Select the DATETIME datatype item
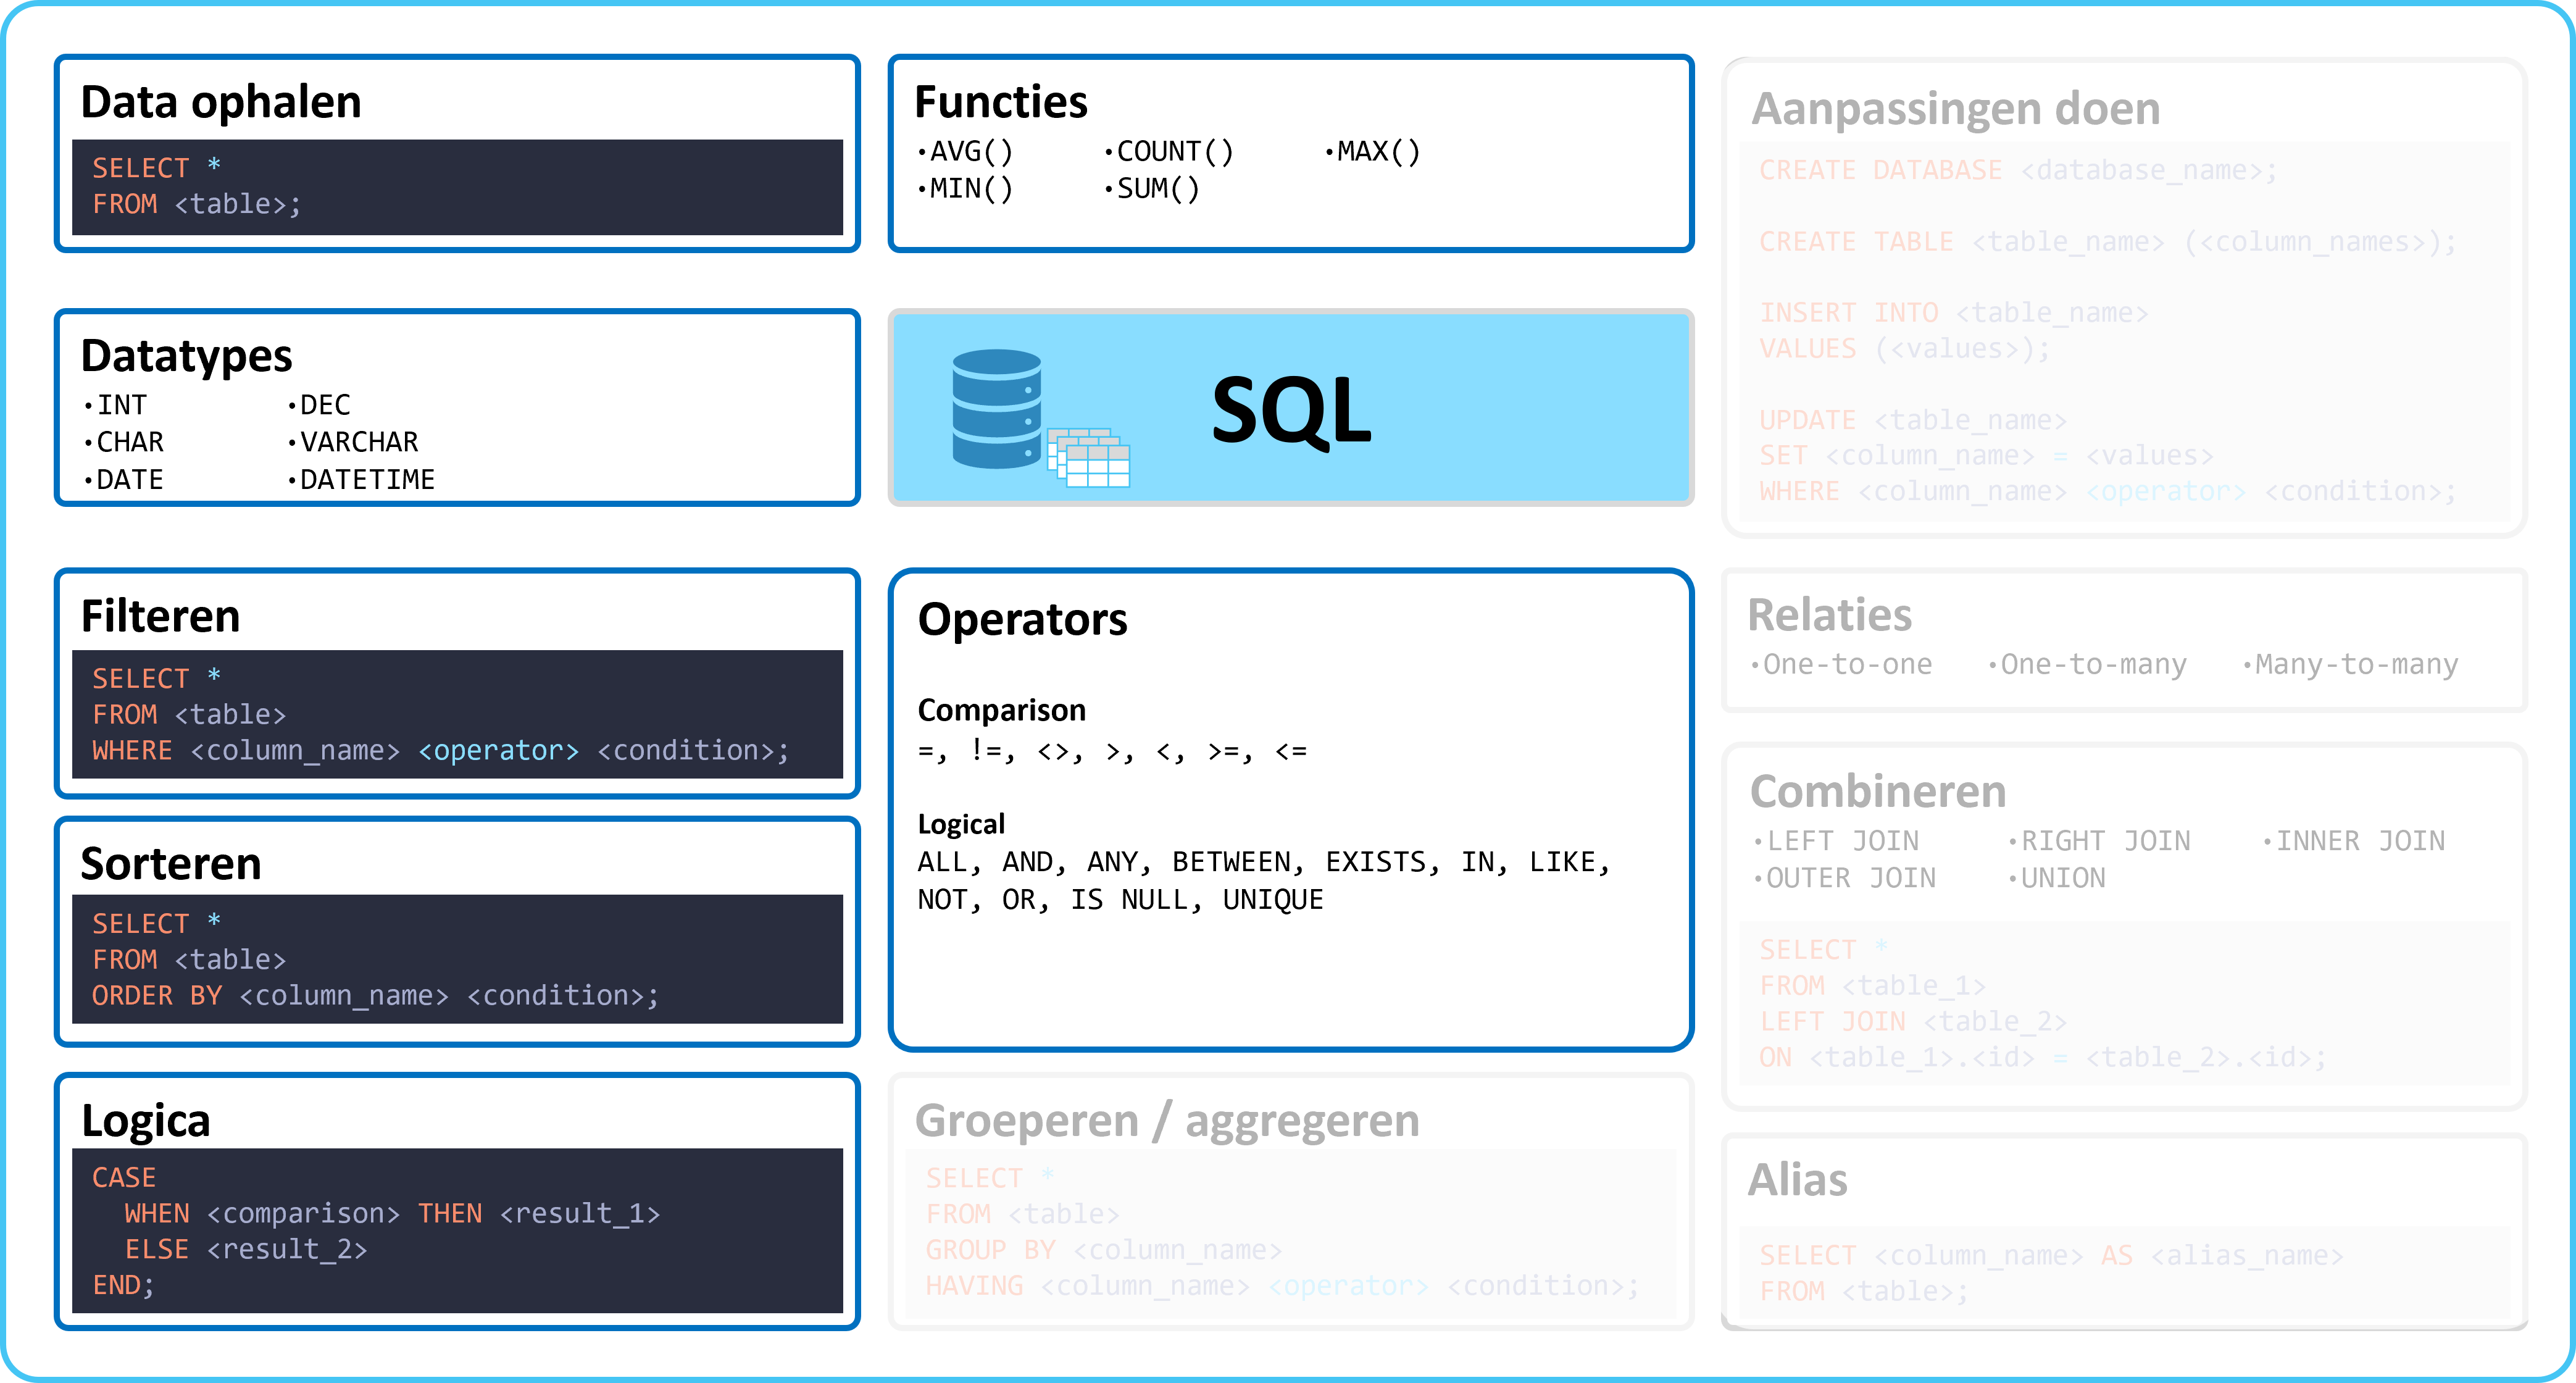2576x1383 pixels. pos(361,480)
